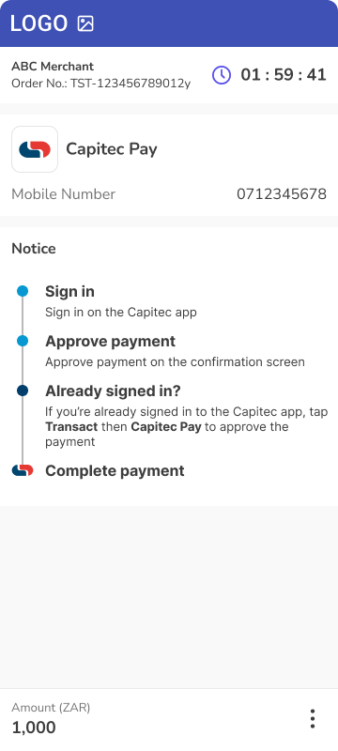Click the mobile number 0712345678

point(282,194)
